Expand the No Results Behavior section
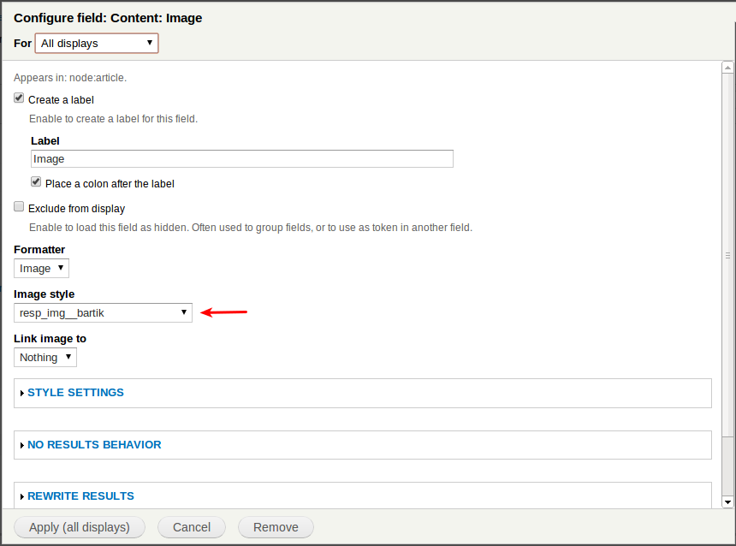This screenshot has width=736, height=546. click(94, 445)
